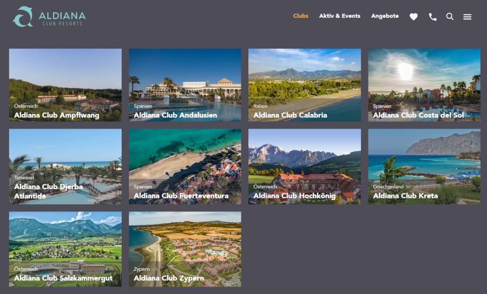This screenshot has height=294, width=487.
Task: Open the hamburger menu icon
Action: click(467, 17)
